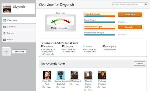Screen dimensions: 150x91
Task: Select the Overview sidebar item
Action: (19, 20)
